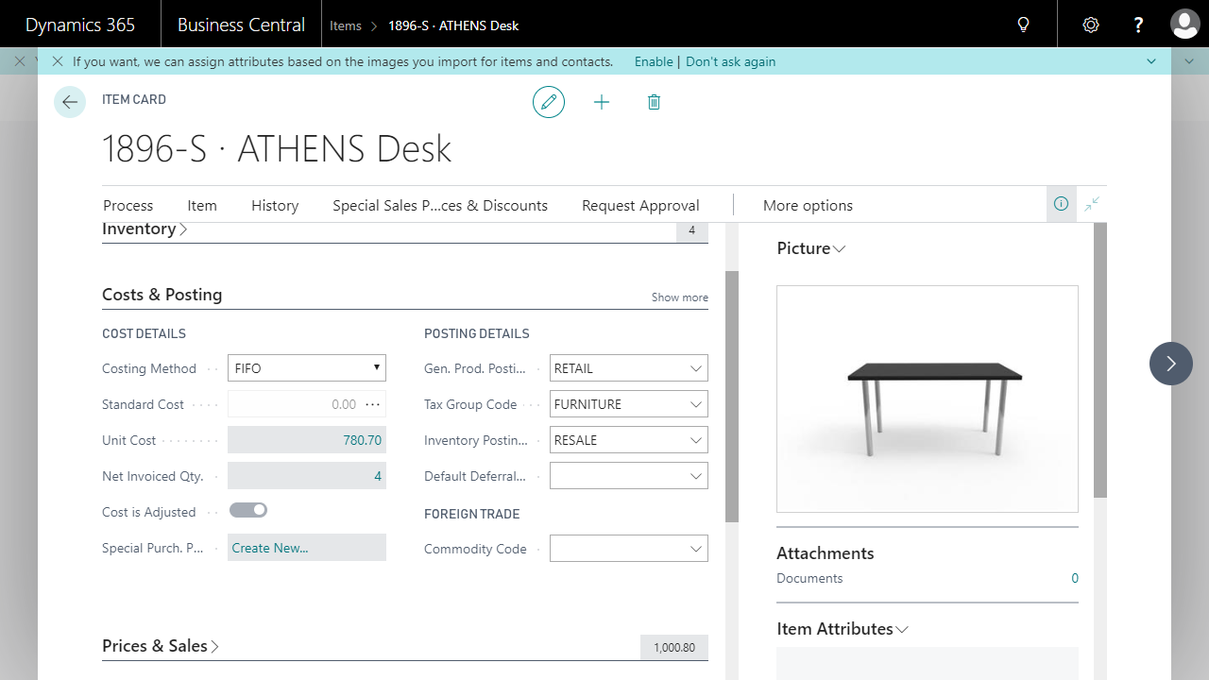Screen dimensions: 1209x680
Task: Open the Commodity Code dropdown
Action: coord(696,549)
